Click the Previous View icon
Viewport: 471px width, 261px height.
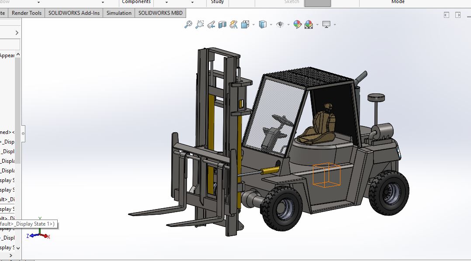pyautogui.click(x=211, y=24)
